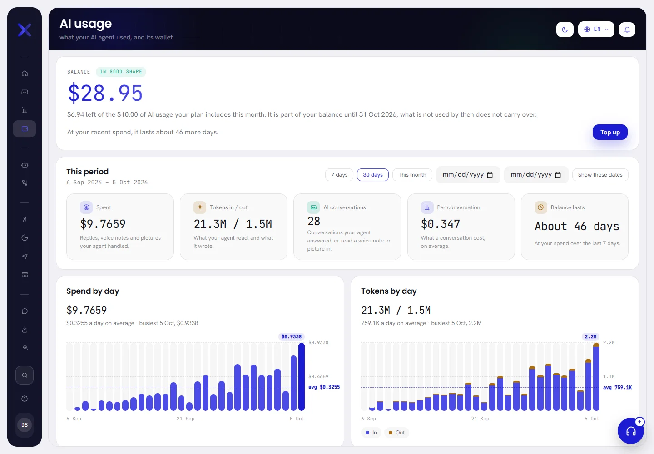The width and height of the screenshot is (654, 454).
Task: Click the About 46 days text
Action: (577, 227)
